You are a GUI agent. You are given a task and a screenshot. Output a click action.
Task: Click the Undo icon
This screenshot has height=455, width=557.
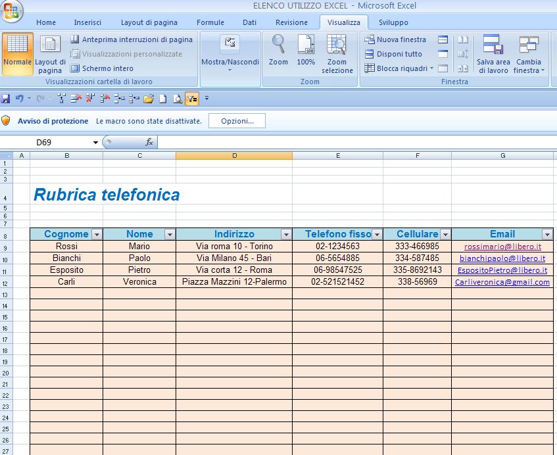click(20, 97)
